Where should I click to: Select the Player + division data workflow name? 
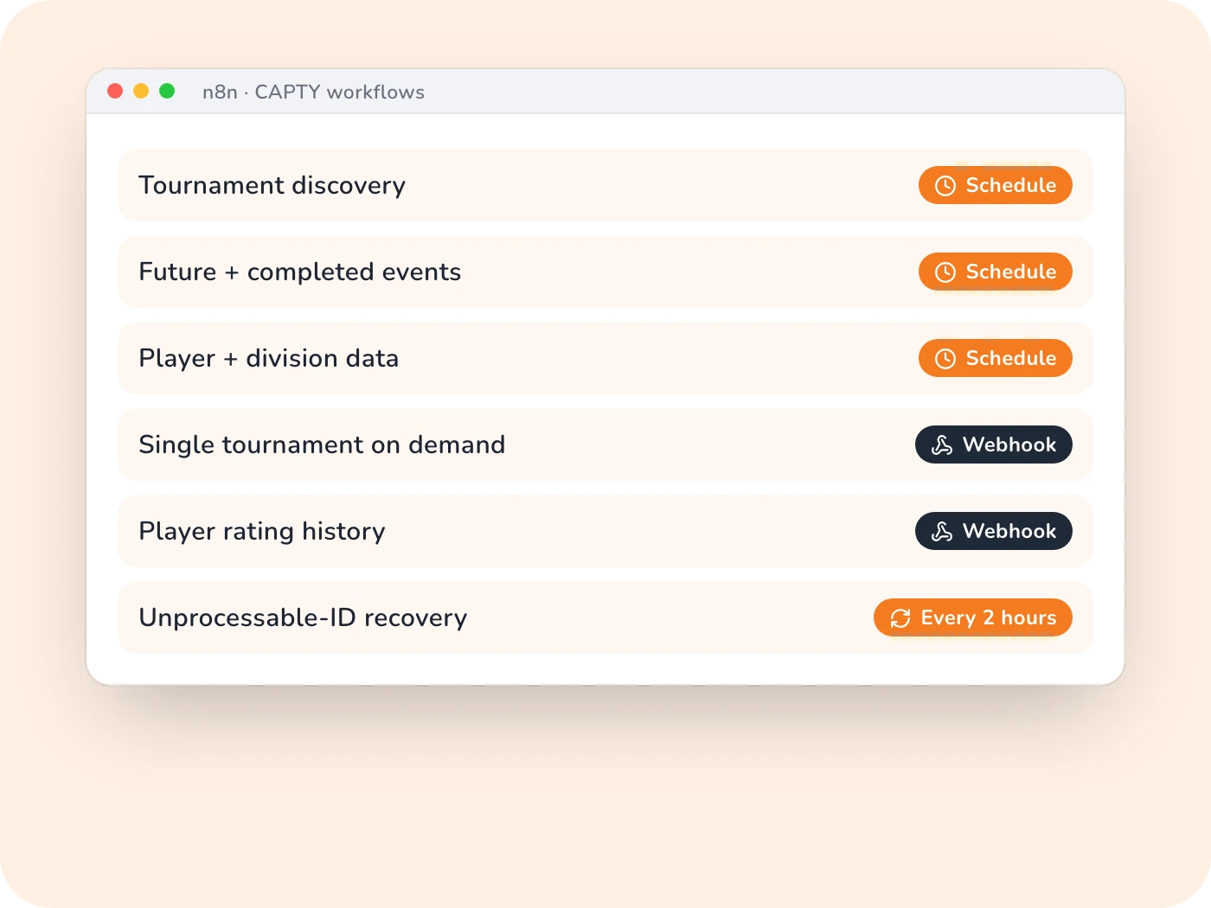point(269,358)
